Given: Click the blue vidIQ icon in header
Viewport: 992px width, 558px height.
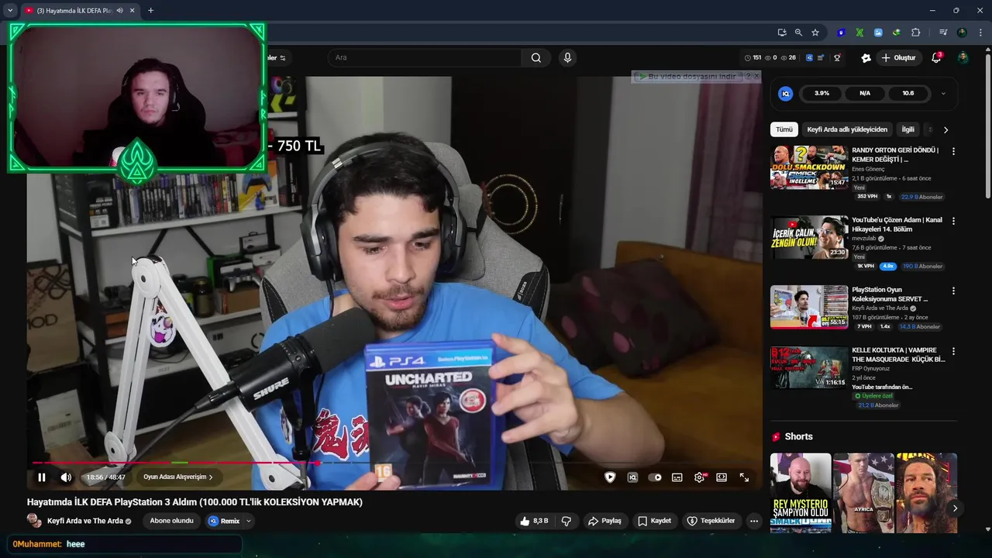Looking at the screenshot, I should [809, 57].
